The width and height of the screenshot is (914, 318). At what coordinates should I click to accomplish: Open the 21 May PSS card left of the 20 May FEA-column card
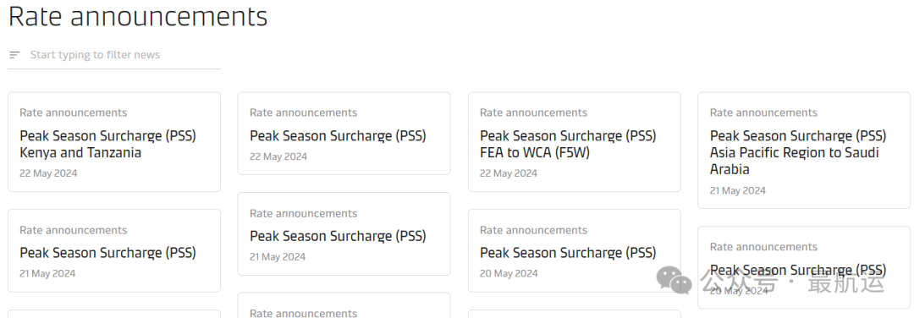point(344,233)
